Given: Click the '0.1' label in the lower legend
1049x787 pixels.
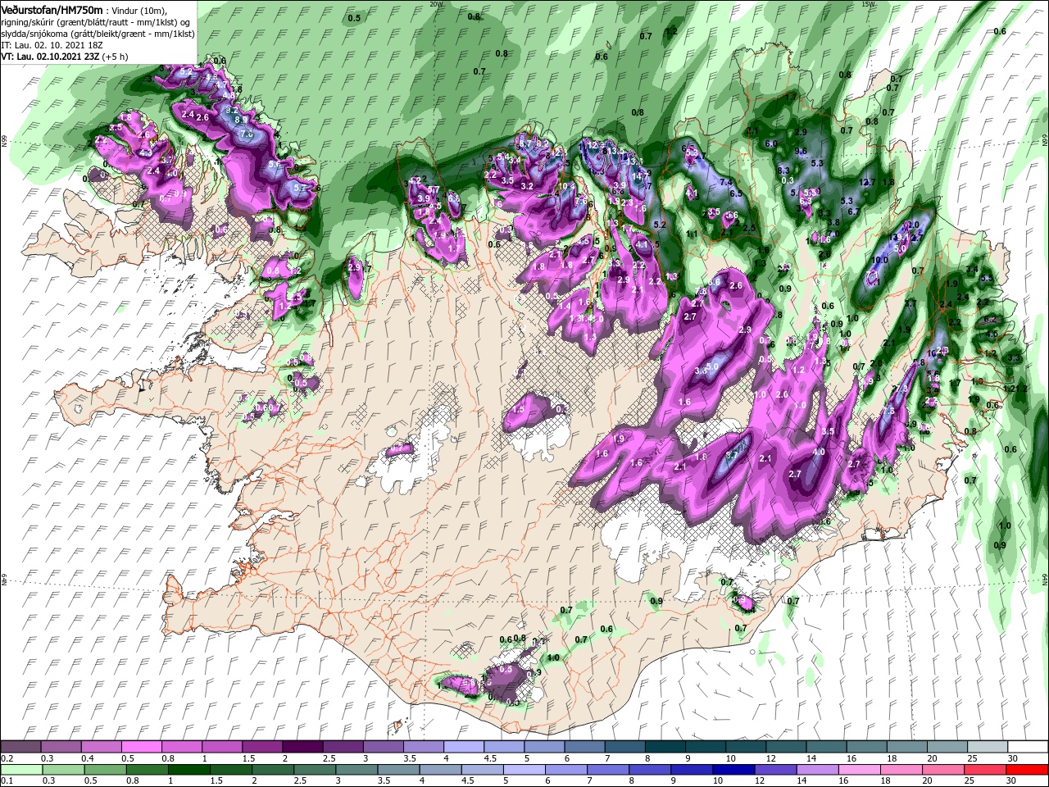Looking at the screenshot, I should (x=7, y=780).
